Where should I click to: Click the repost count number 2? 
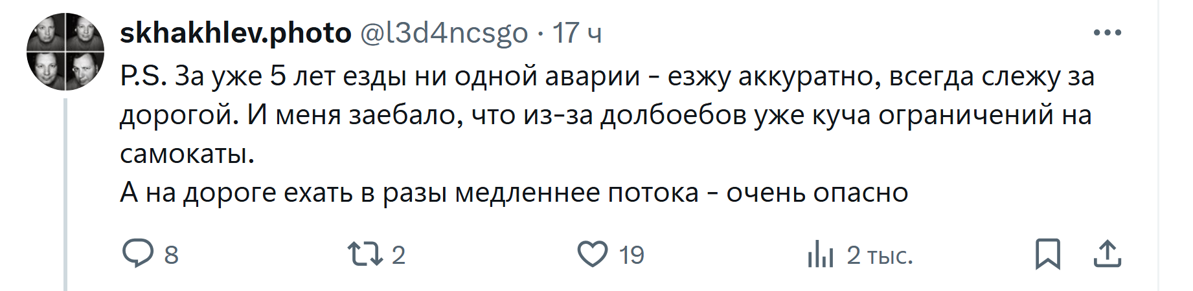point(398,255)
